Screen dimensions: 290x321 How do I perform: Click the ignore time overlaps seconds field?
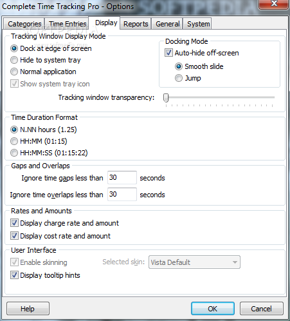pyautogui.click(x=122, y=194)
